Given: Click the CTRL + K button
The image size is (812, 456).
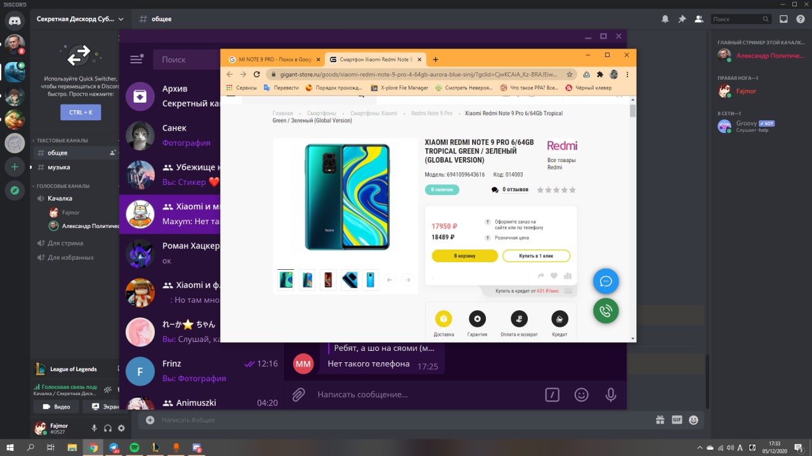Looking at the screenshot, I should tap(81, 112).
